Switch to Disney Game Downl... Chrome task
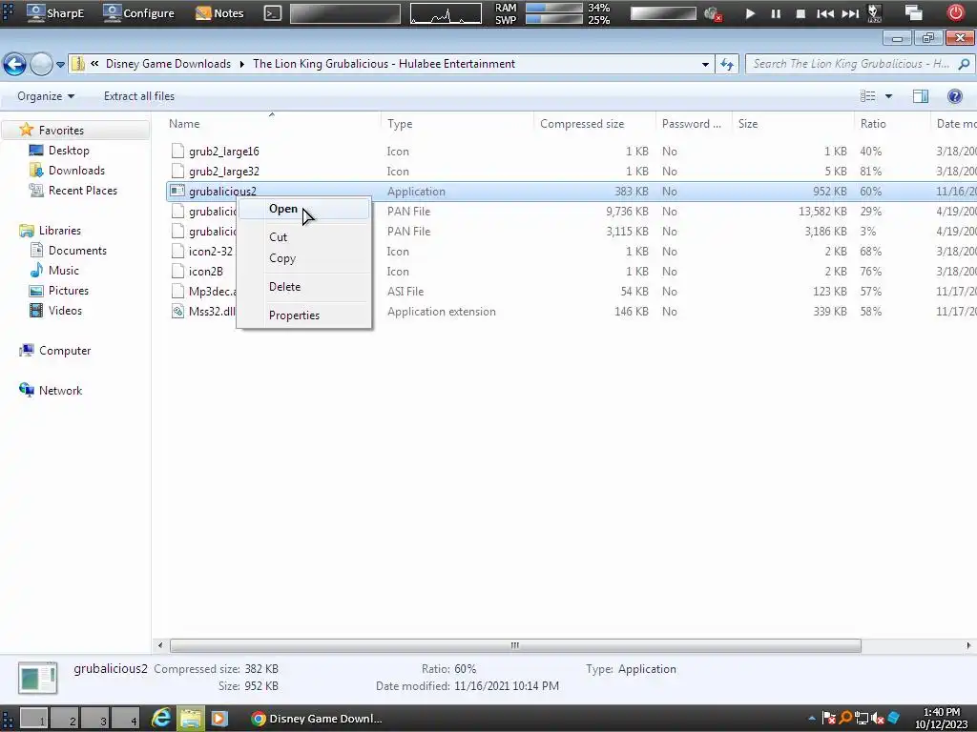This screenshot has width=977, height=732. click(317, 719)
